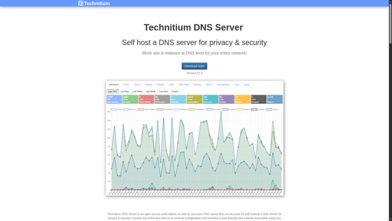Click the "Technitium DNS Server" heading
Image resolution: width=392 pixels, height=221 pixels.
point(194,27)
